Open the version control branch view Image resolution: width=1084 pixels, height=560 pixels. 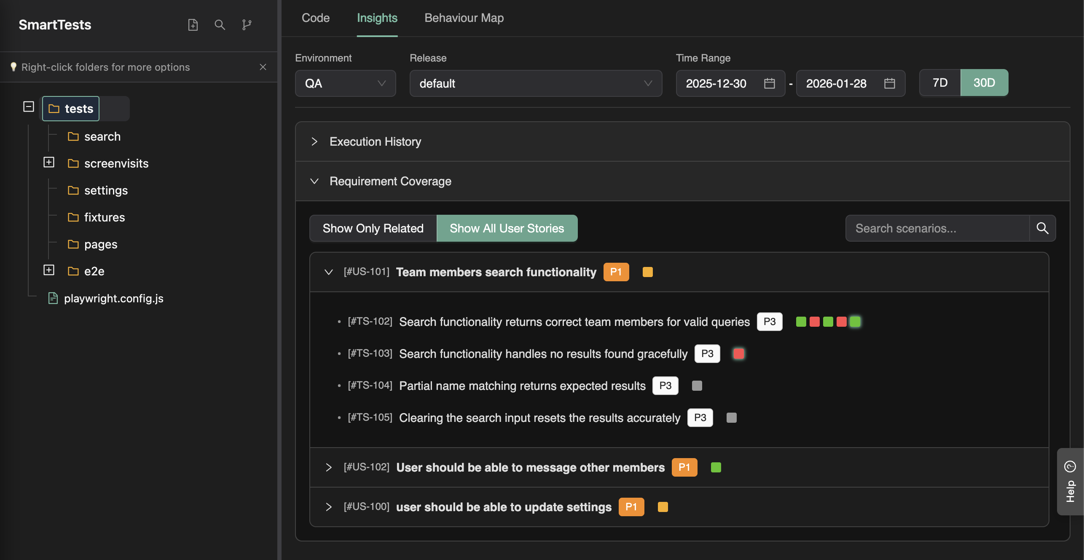247,25
